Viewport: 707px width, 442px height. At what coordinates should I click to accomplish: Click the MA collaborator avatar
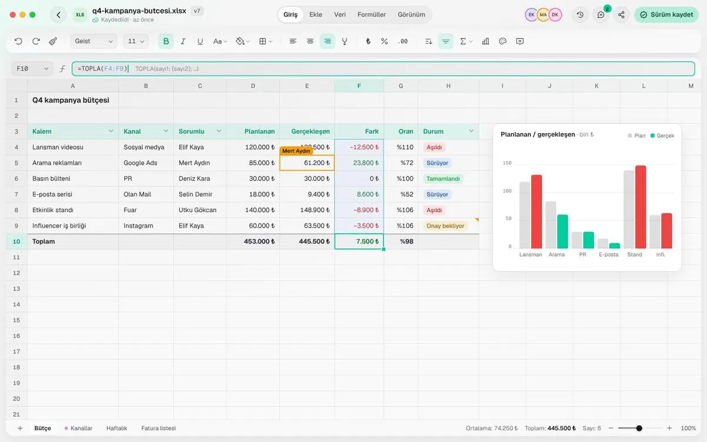(543, 15)
